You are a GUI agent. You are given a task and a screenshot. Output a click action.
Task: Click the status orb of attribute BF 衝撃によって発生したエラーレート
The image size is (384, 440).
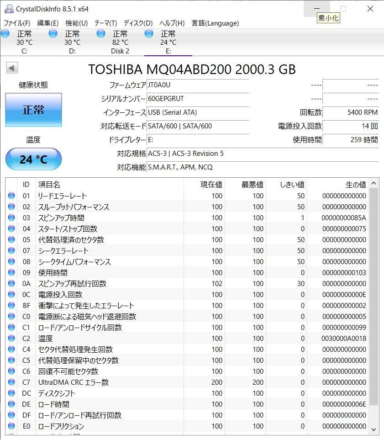(11, 305)
